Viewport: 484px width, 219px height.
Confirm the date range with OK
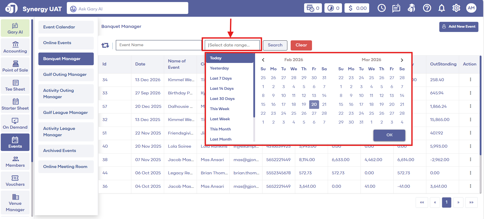(389, 135)
